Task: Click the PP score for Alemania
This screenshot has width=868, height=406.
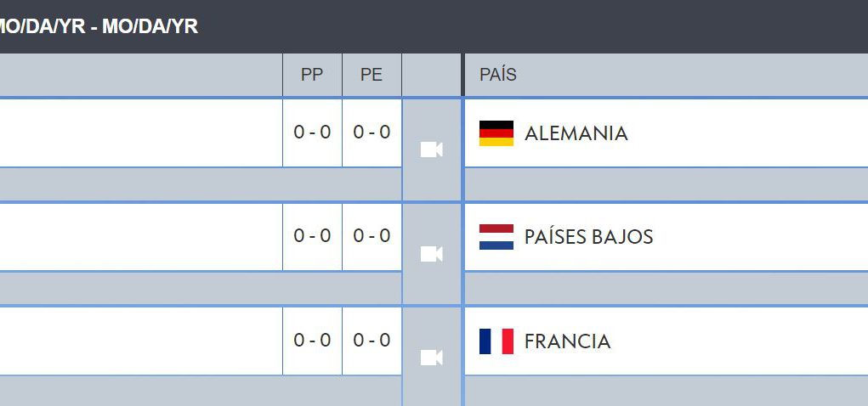Action: [x=312, y=133]
